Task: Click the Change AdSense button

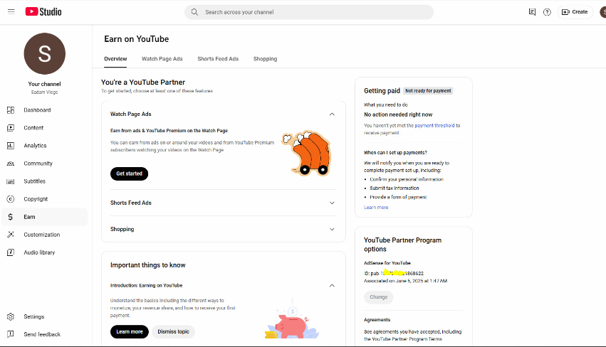Action: pyautogui.click(x=378, y=297)
